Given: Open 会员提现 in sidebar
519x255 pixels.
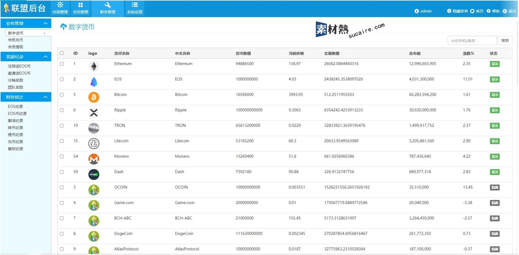Looking at the screenshot, I should (x=15, y=47).
